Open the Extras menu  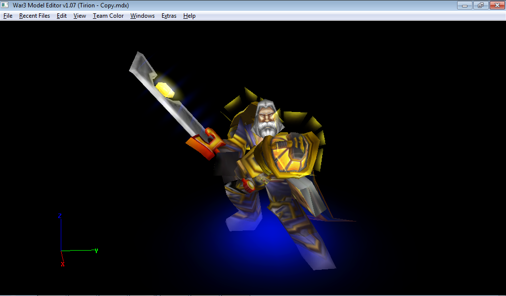[169, 16]
